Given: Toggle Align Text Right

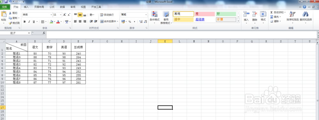Looking at the screenshot, I should [85, 21].
